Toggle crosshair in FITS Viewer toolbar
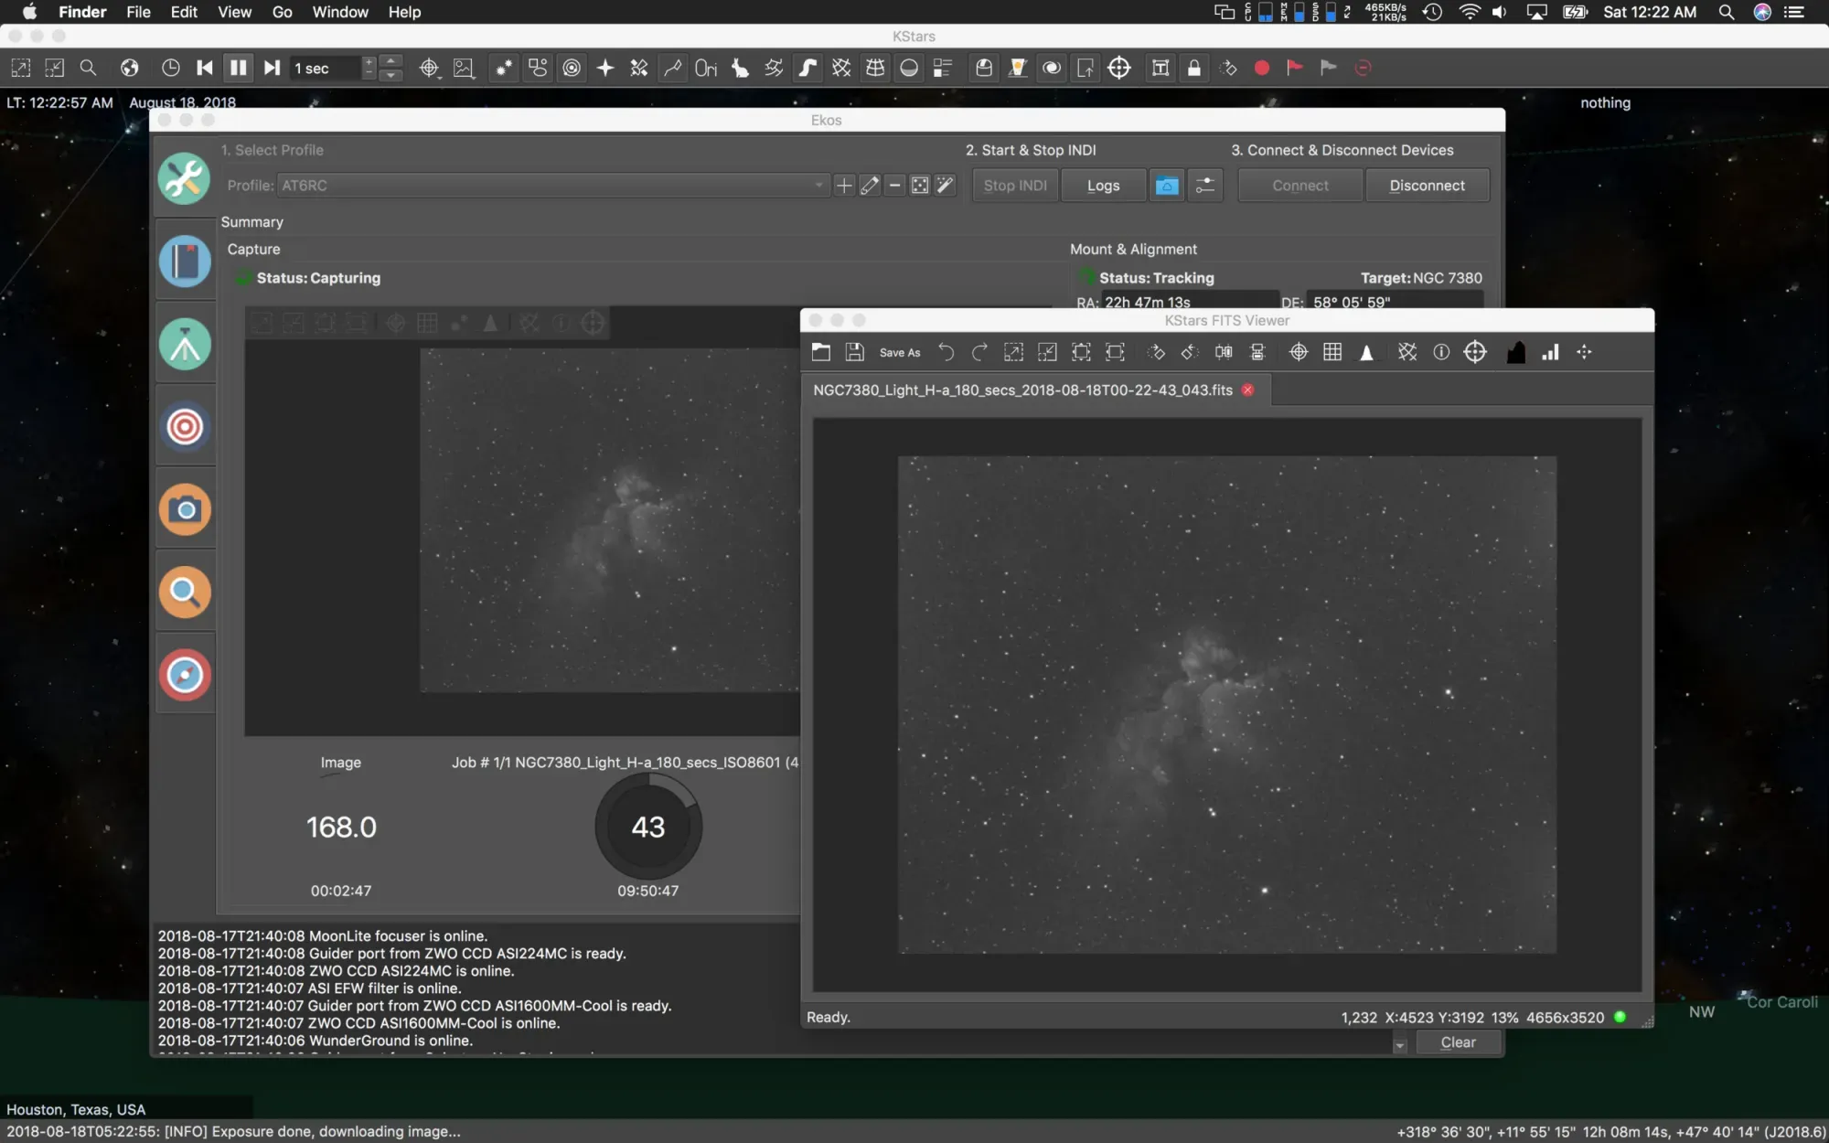1829x1143 pixels. 1299,352
